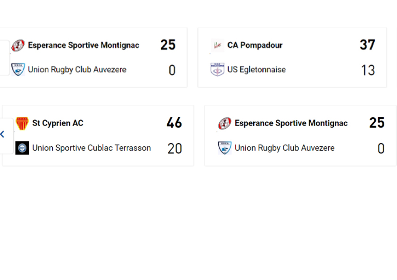397x280 pixels.
Task: Open Union Rugby Club Auvezere name beside Pompadour card
Action: click(77, 70)
